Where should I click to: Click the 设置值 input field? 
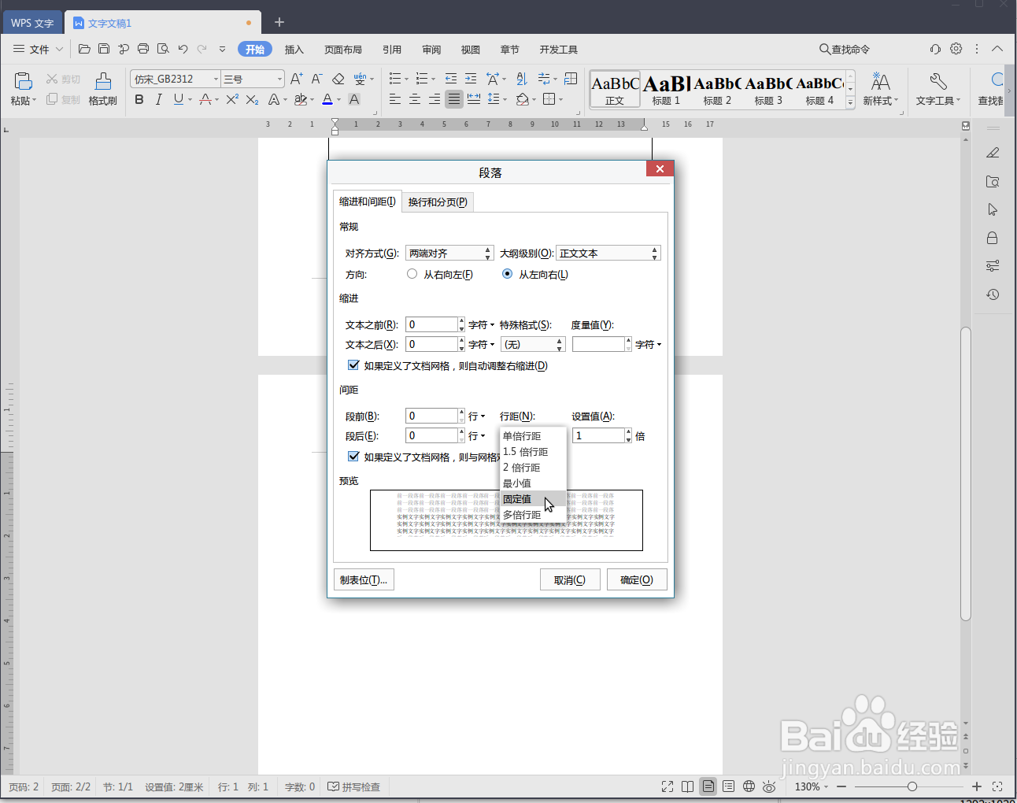(598, 435)
